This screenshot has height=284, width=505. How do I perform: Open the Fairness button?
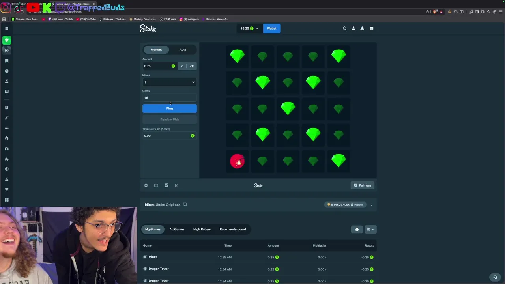(363, 185)
